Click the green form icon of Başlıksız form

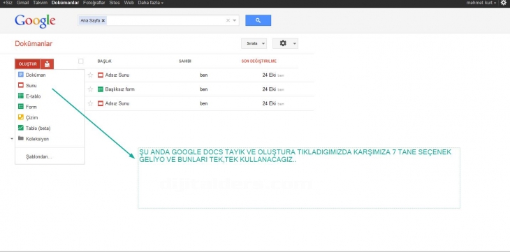101,89
